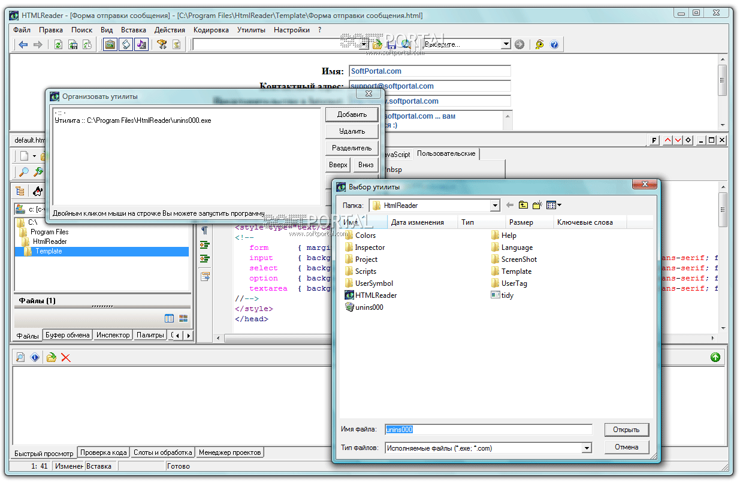740x483 pixels.
Task: Switch to the Проверка кода tab
Action: [104, 452]
